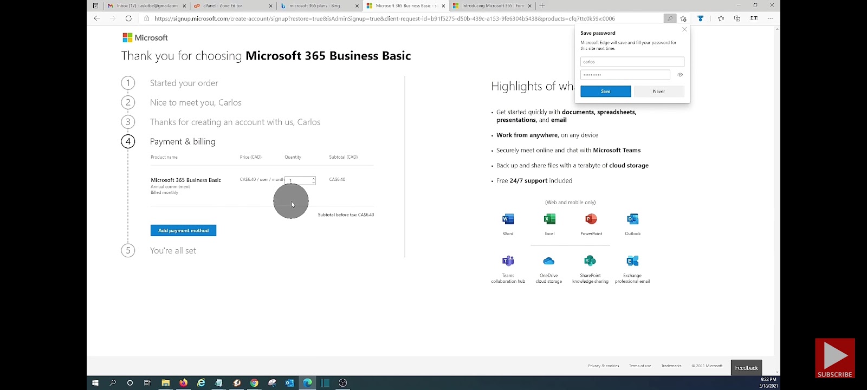
Task: Close the Gmail Inbox tab
Action: point(184,6)
